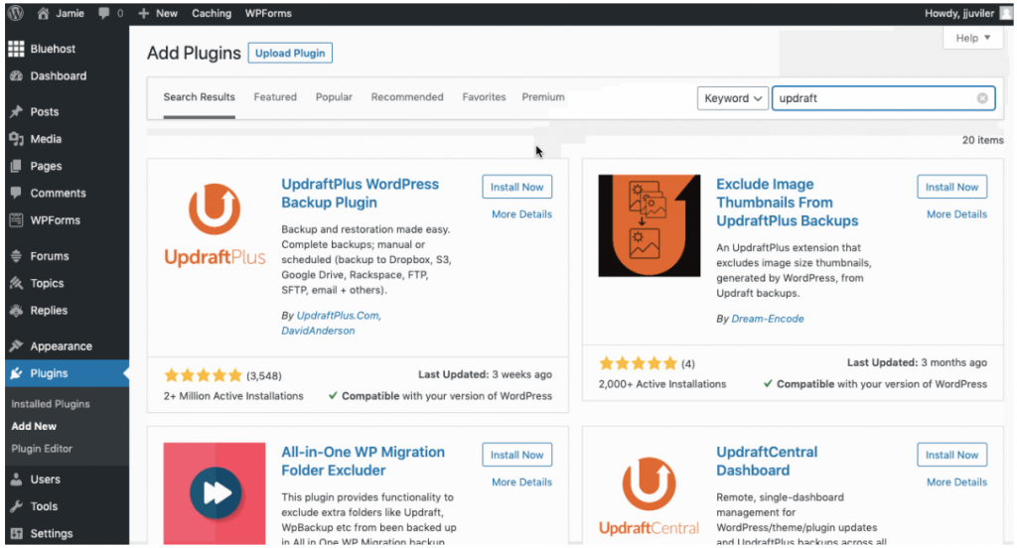
Task: Install the UpdraftPlus WordPress Backup Plugin
Action: pyautogui.click(x=516, y=187)
